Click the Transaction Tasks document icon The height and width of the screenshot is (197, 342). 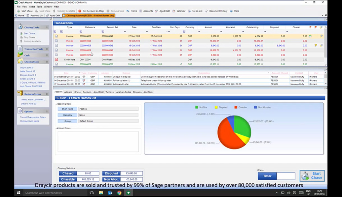(20, 48)
